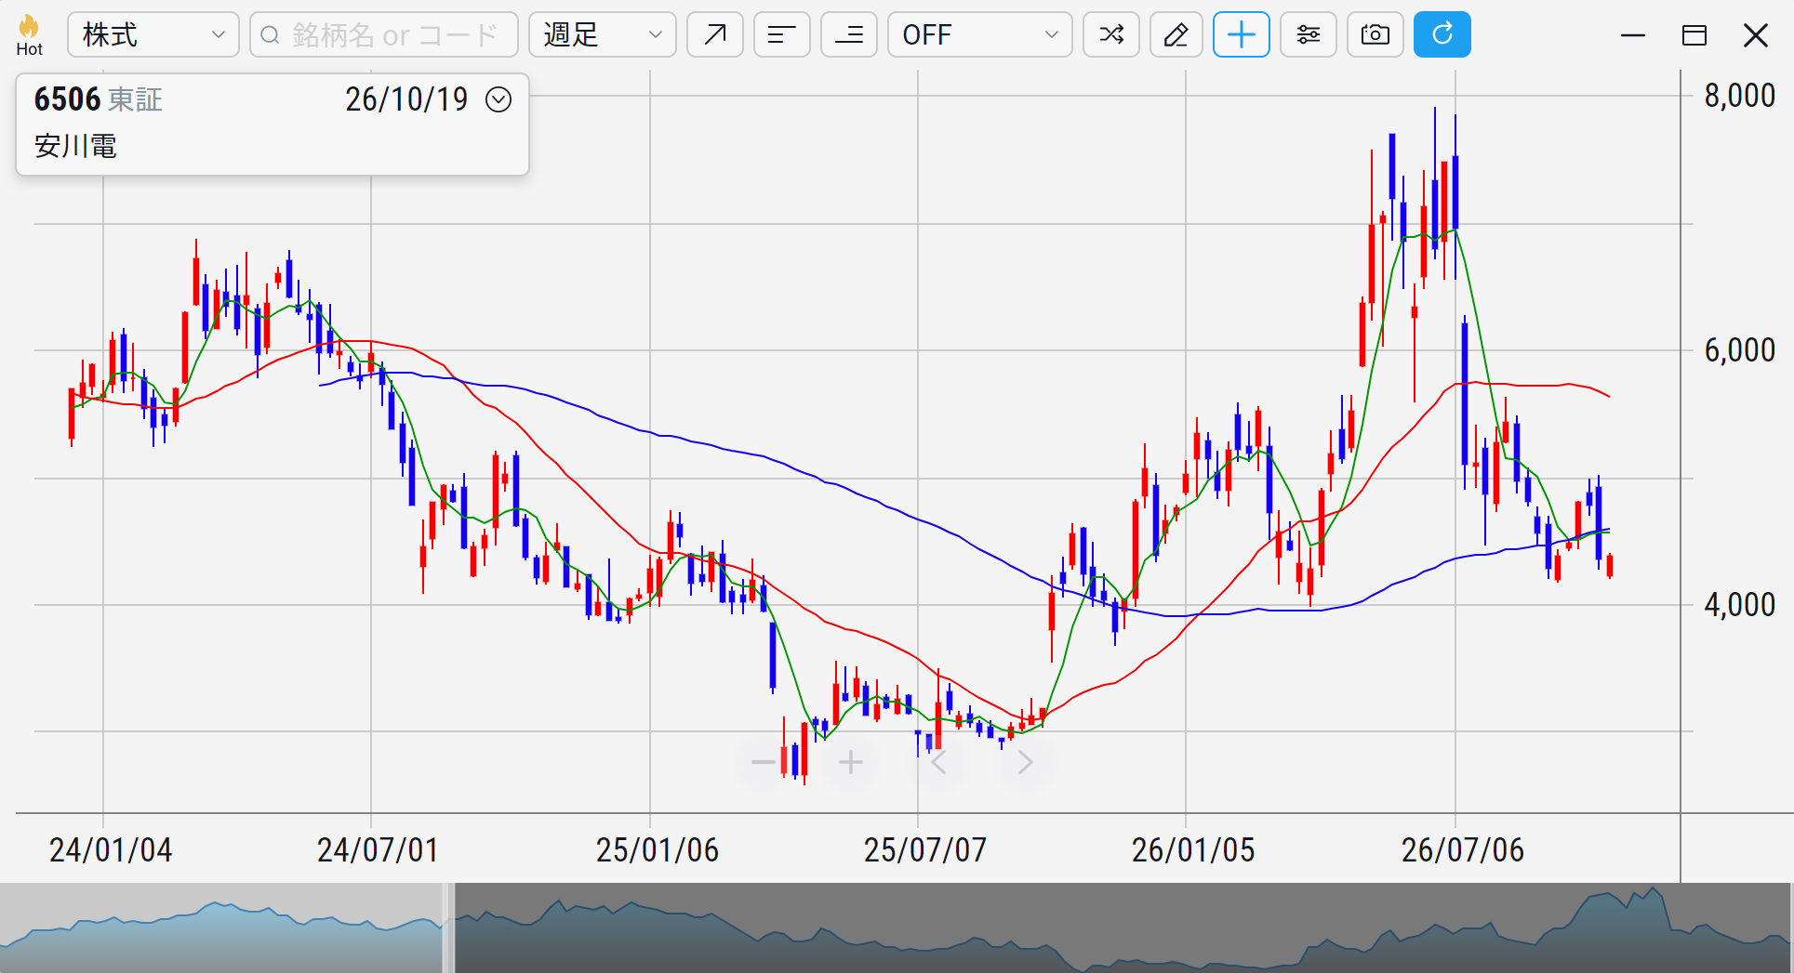Click the shuffle arrows icon

click(1110, 35)
